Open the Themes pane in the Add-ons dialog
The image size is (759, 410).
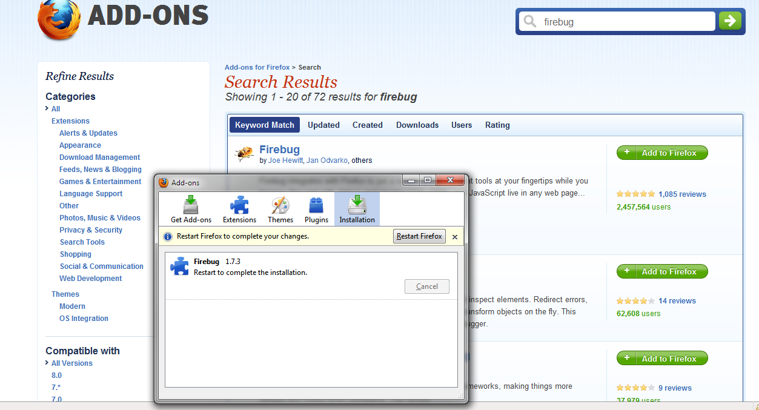(x=280, y=209)
